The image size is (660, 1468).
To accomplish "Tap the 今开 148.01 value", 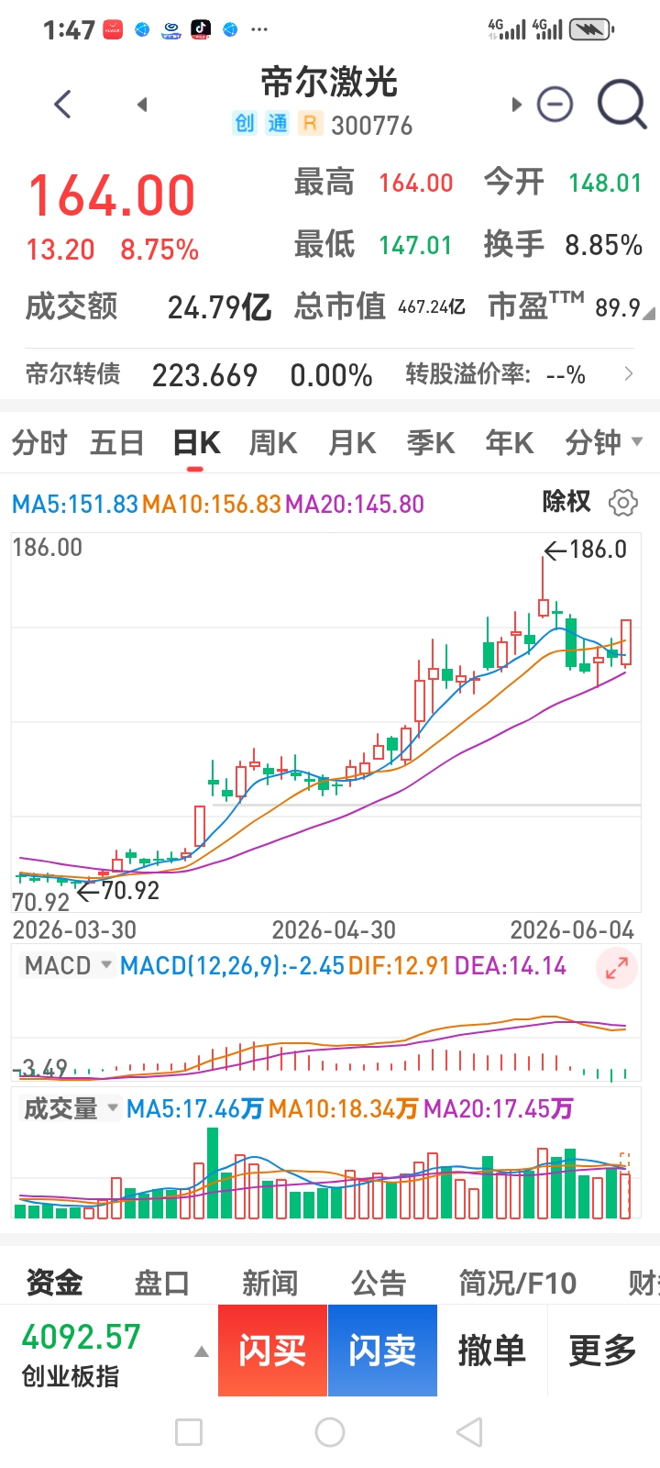I will coord(605,183).
